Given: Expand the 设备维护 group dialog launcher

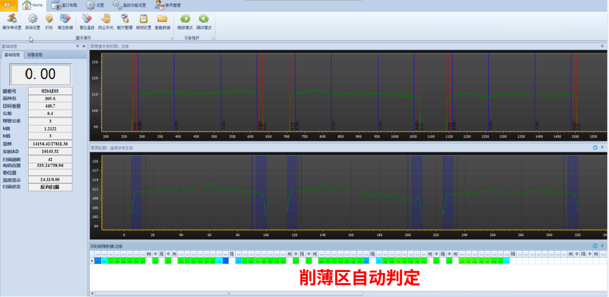Looking at the screenshot, I should coord(213,38).
